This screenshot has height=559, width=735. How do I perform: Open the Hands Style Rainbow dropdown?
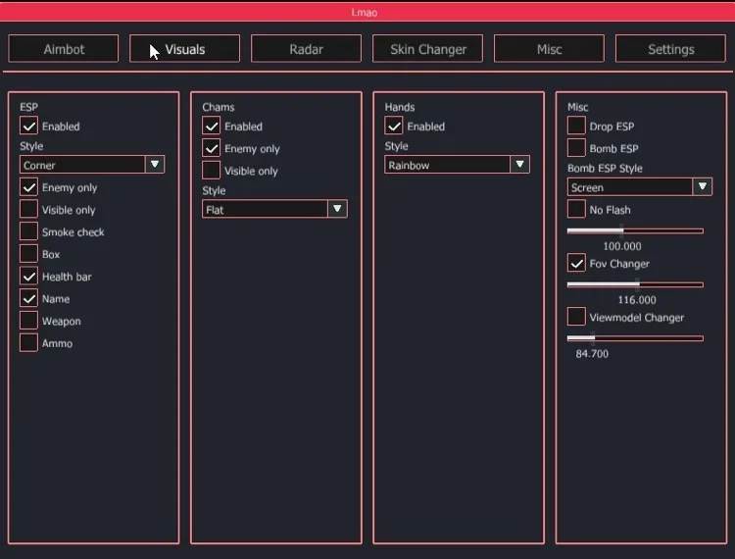tap(457, 165)
